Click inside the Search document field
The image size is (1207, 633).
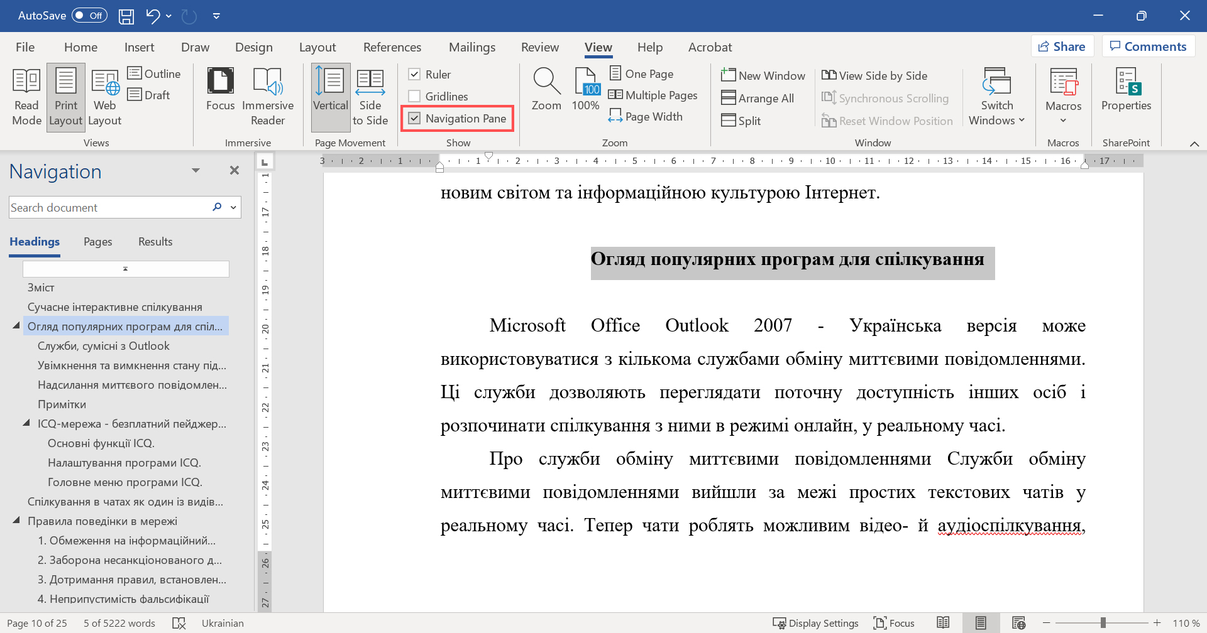107,207
